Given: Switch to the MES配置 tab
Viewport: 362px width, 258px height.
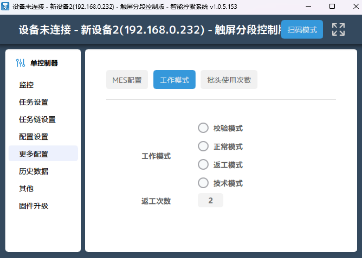Looking at the screenshot, I should coord(127,80).
